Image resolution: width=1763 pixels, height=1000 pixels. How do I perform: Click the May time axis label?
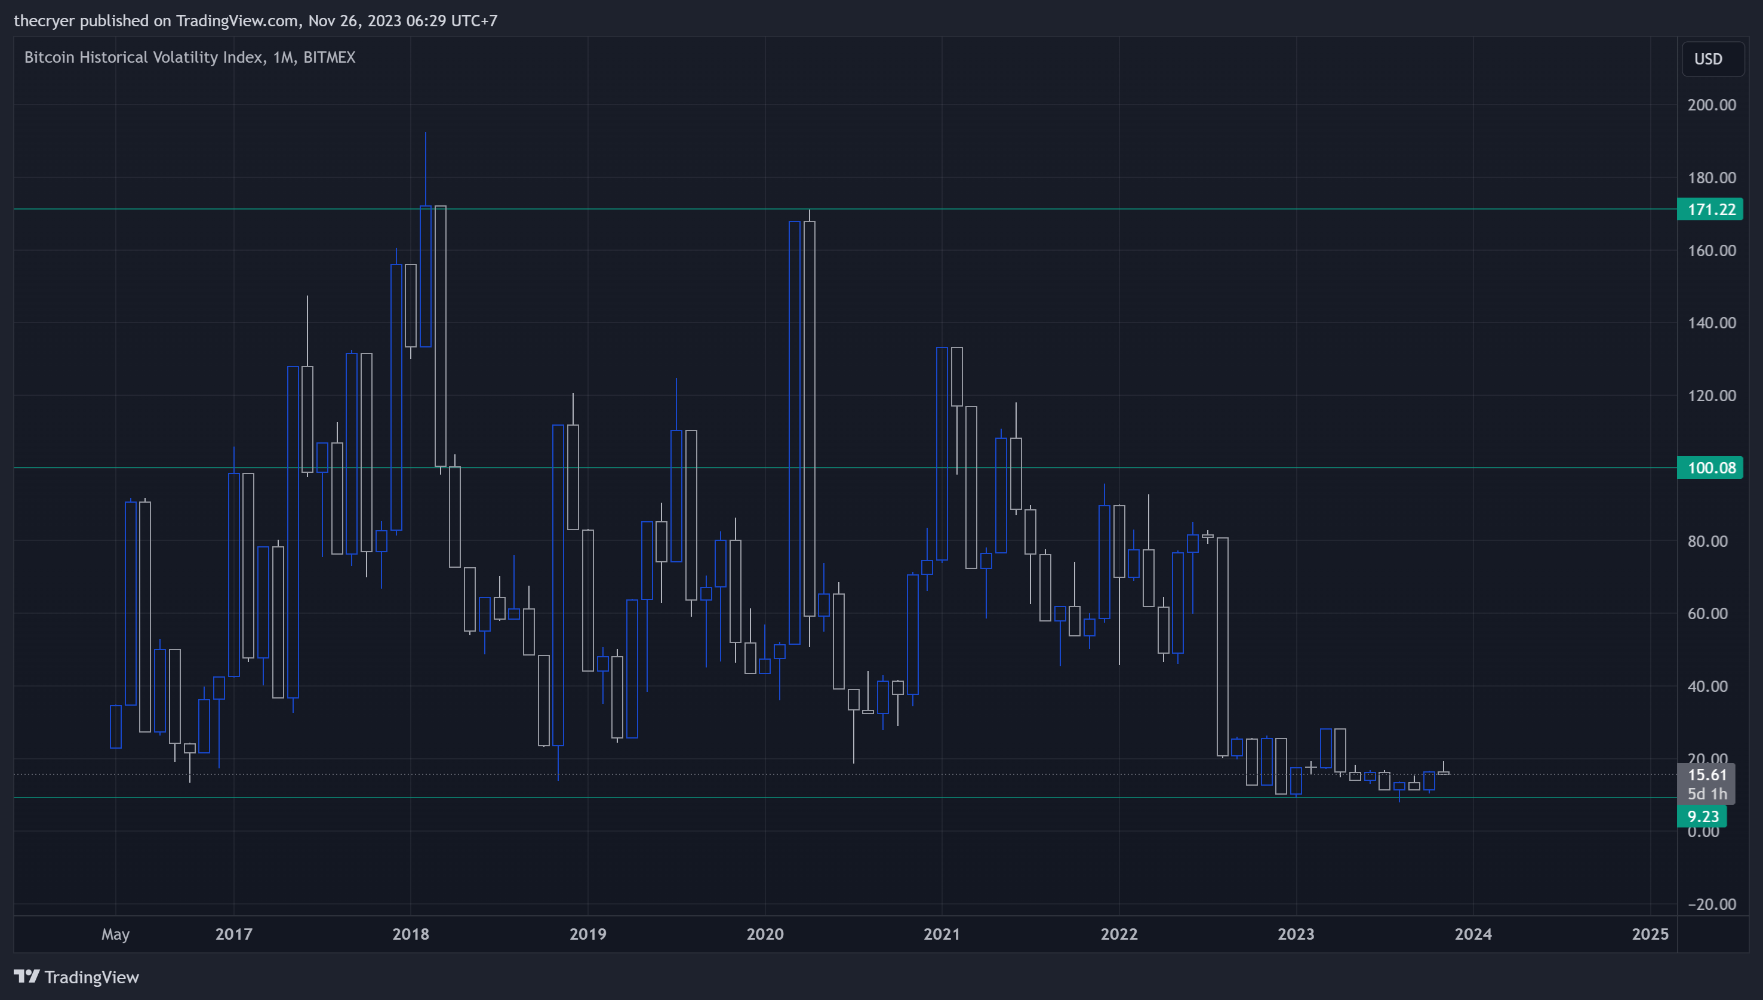pos(115,934)
